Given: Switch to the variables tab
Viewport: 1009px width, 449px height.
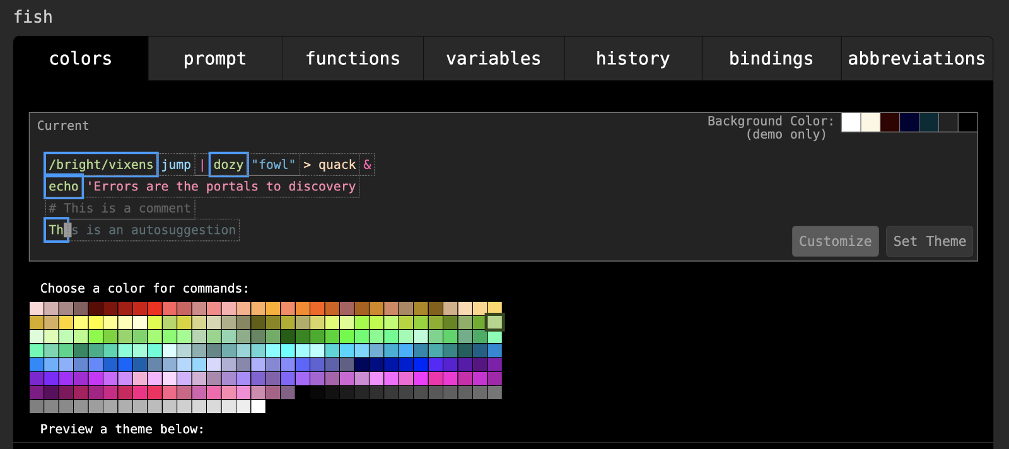Looking at the screenshot, I should click(494, 58).
